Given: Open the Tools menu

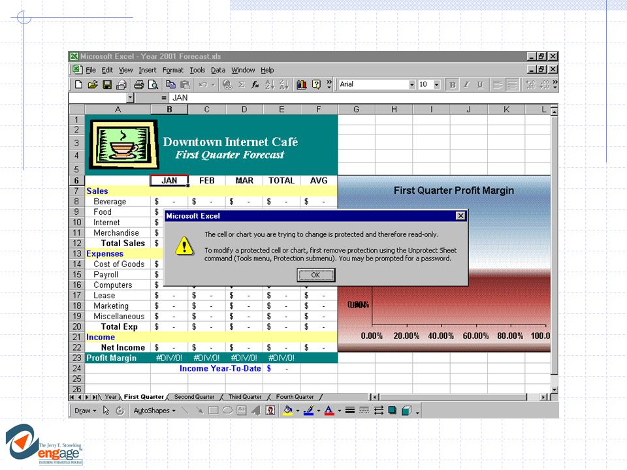Looking at the screenshot, I should pos(197,70).
